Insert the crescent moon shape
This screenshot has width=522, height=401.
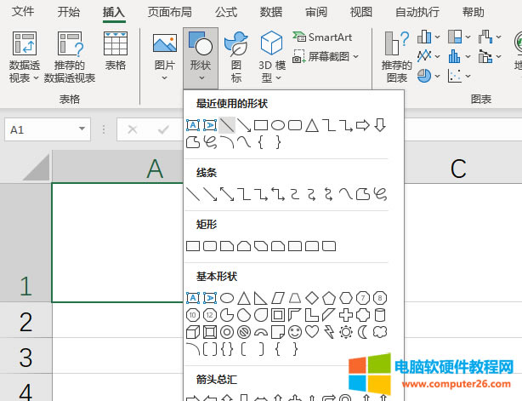point(363,331)
